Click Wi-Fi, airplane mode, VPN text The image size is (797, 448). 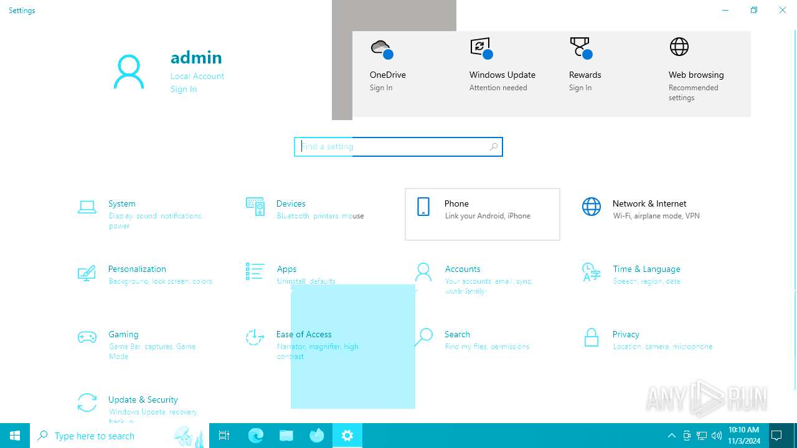(x=656, y=216)
